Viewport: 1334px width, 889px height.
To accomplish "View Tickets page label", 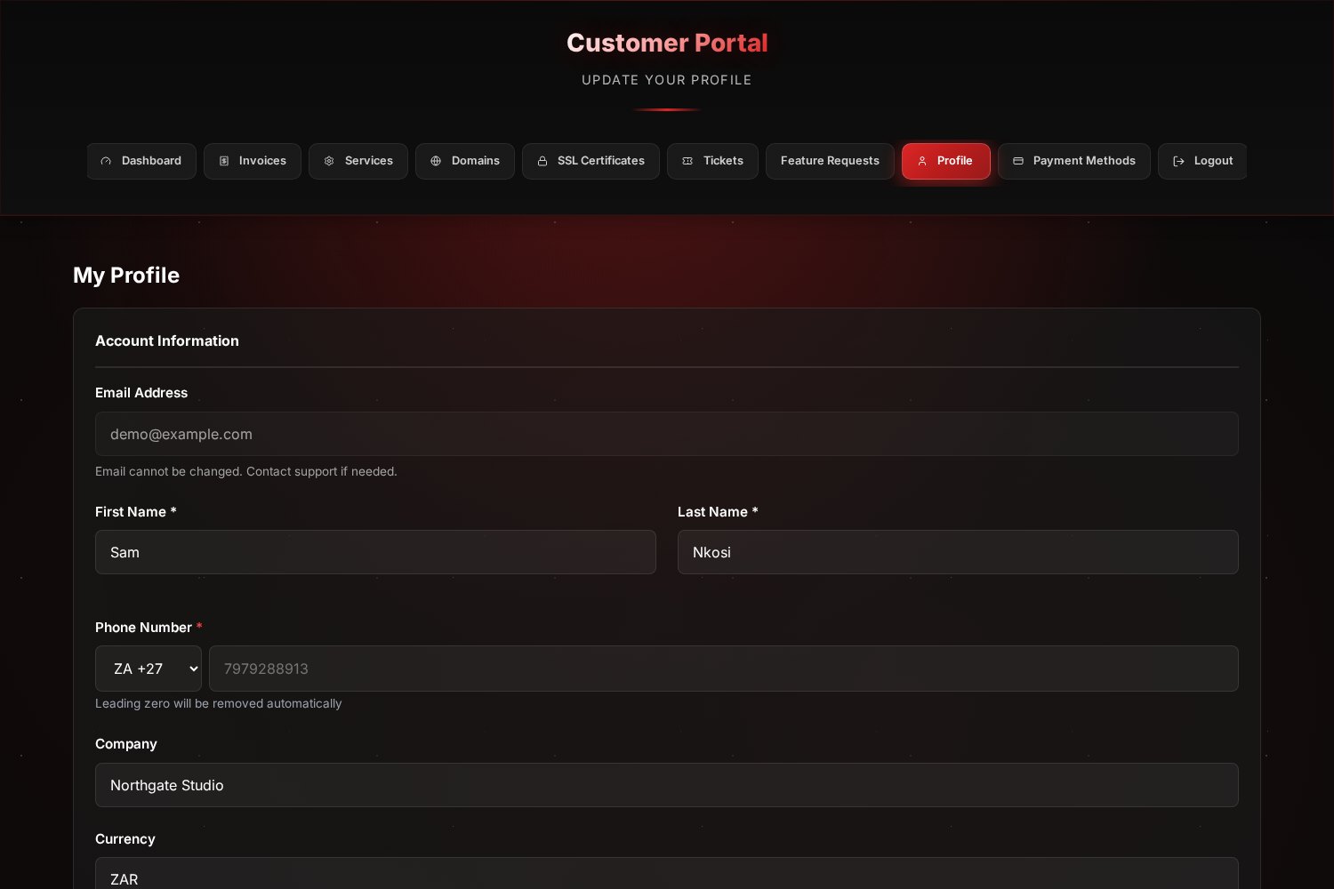I will (x=723, y=161).
